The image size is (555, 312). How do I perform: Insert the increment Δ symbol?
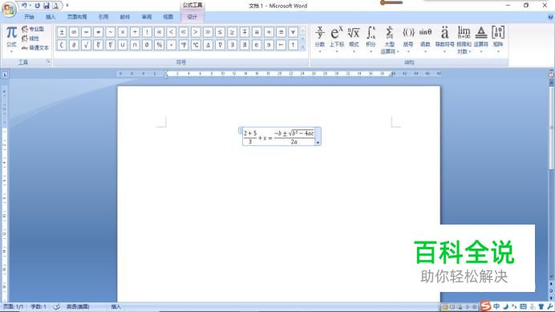(x=208, y=45)
